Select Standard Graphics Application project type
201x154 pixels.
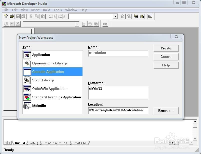(53, 97)
